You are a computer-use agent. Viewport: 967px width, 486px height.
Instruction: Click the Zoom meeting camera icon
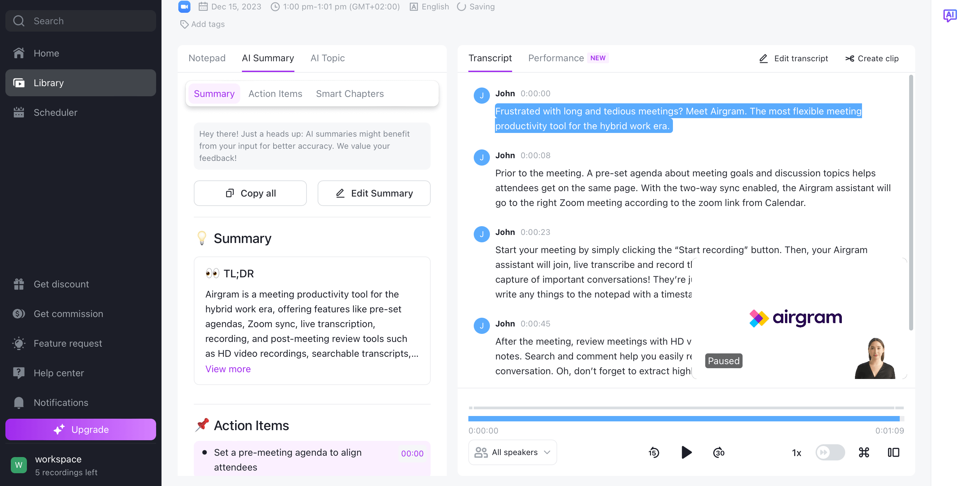[x=184, y=6]
